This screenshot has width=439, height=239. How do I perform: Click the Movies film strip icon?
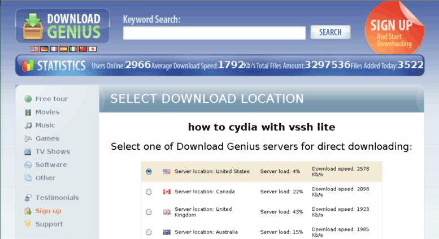pyautogui.click(x=28, y=112)
